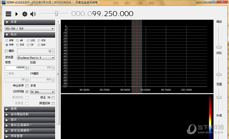Image resolution: width=229 pixels, height=139 pixels.
Task: Start SDR playback with the play button
Action: (x=16, y=14)
